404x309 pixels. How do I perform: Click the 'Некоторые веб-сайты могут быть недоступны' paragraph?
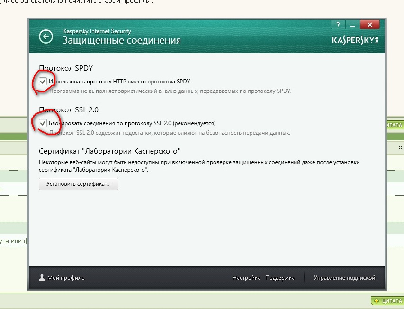click(x=199, y=166)
